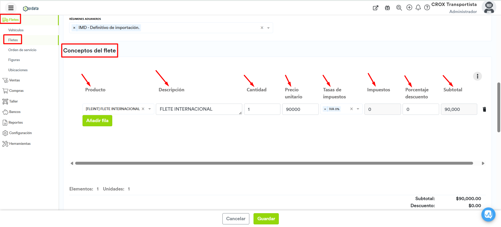Screen dimensions: 501x227
Task: Click the external link icon in header
Action: click(x=375, y=8)
